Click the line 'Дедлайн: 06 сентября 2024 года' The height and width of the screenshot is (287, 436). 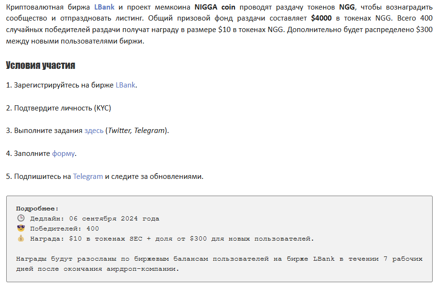tap(95, 219)
